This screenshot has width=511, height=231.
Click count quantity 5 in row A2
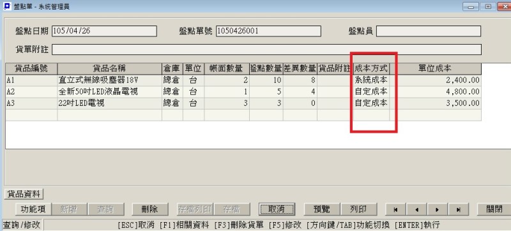coord(266,92)
